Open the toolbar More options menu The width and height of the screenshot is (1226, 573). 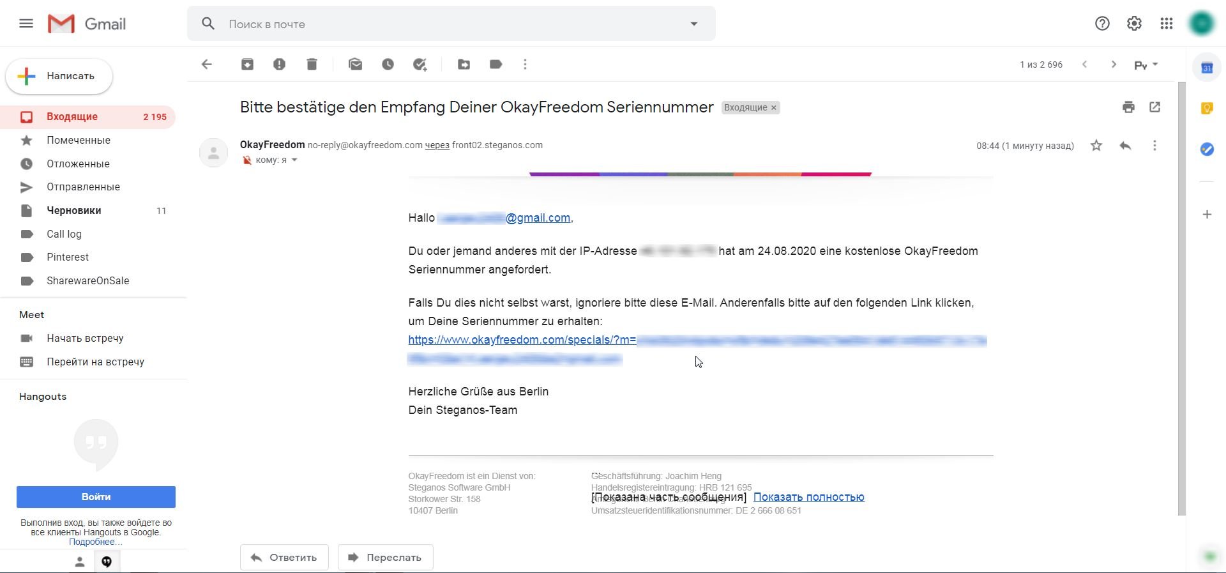click(x=525, y=65)
